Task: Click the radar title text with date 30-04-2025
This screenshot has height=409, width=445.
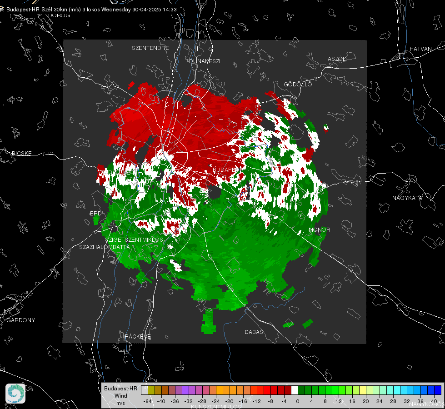Action: 91,10
